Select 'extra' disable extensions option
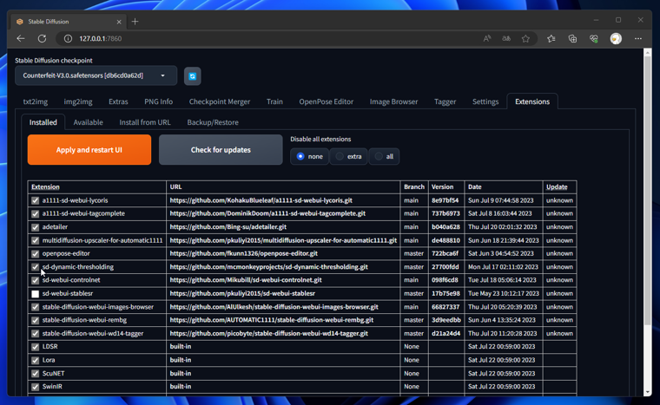 (348, 156)
